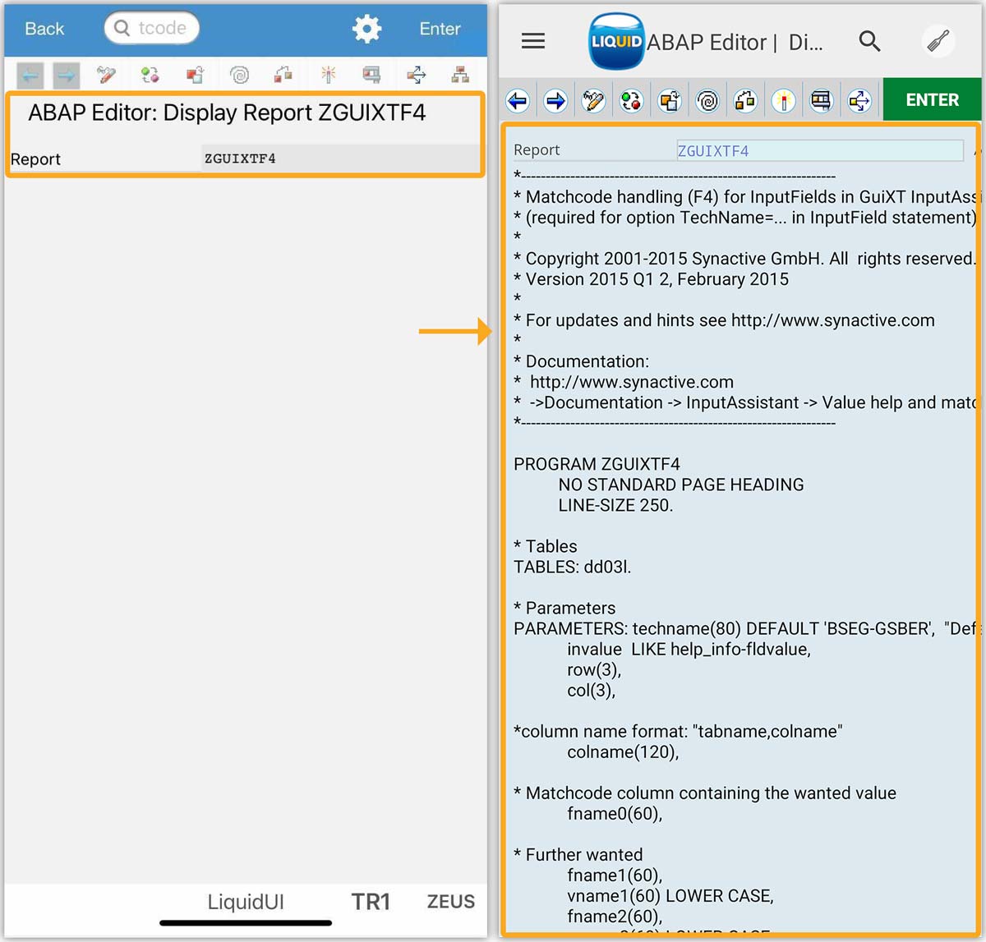The height and width of the screenshot is (942, 986).
Task: Click the round blue right-arrow toolbar icon
Action: (555, 101)
